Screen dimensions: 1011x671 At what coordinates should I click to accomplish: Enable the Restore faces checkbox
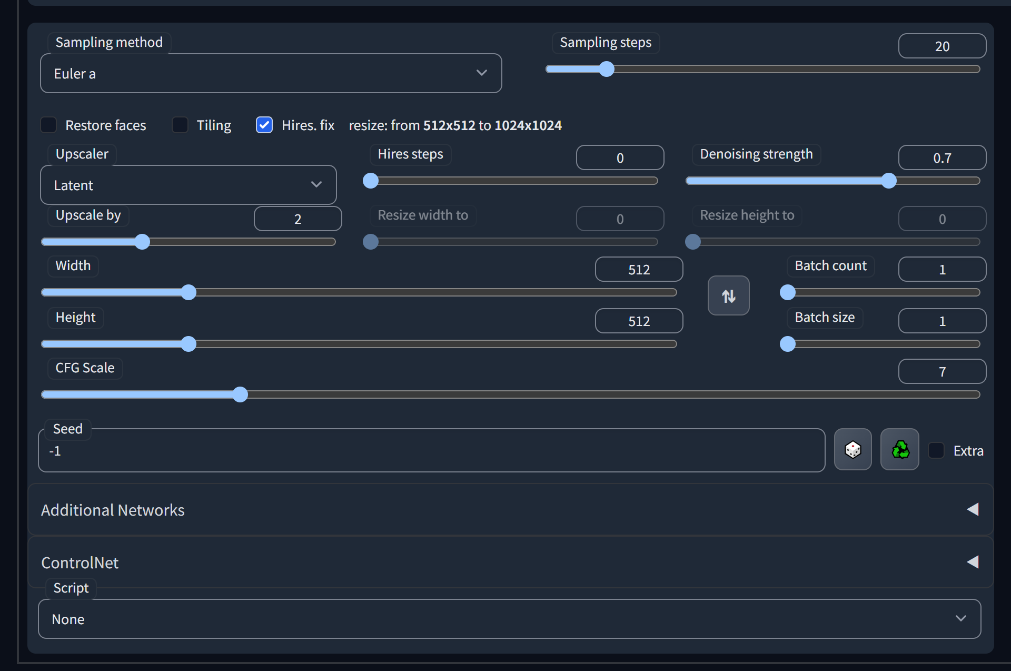click(48, 125)
